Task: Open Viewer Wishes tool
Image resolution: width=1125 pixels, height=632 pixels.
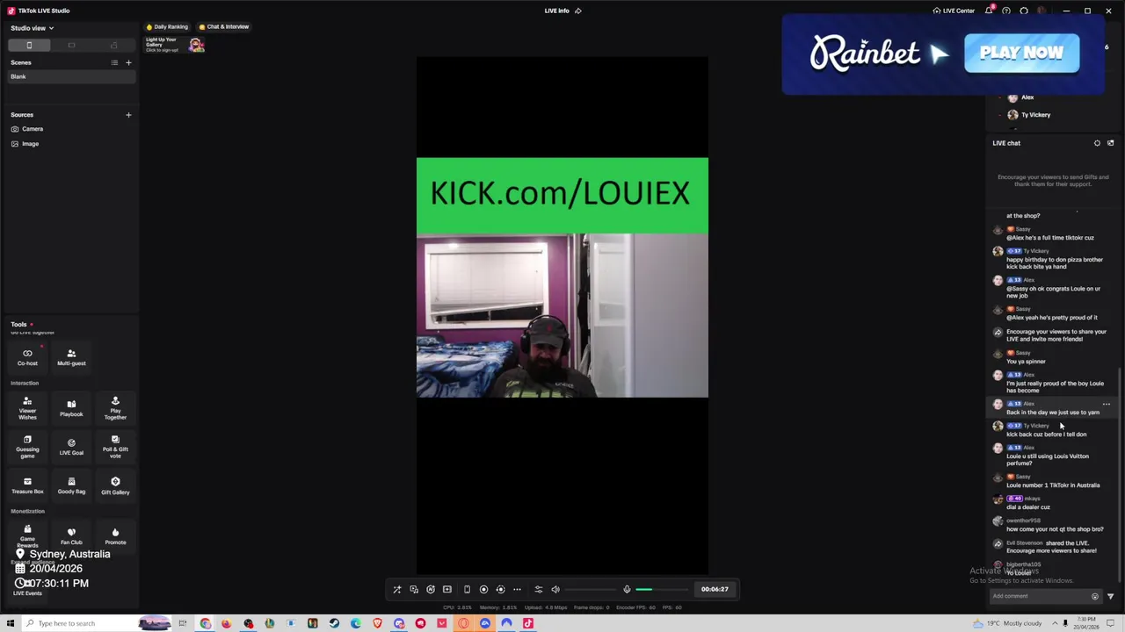Action: tap(27, 408)
